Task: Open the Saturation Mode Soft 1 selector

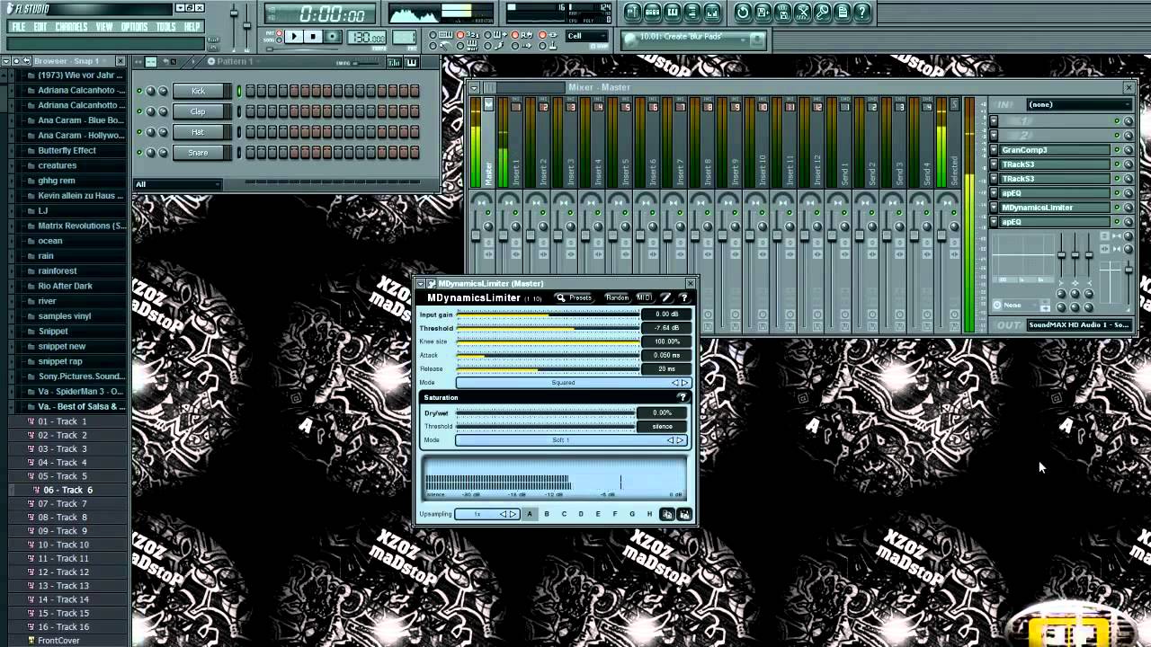Action: tap(572, 440)
